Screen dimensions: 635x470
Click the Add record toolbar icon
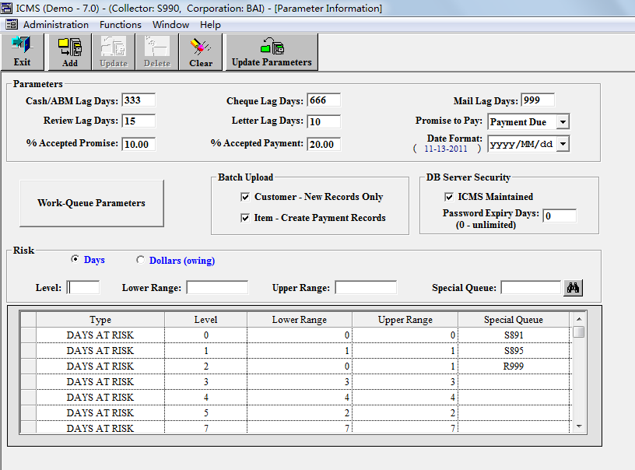click(70, 52)
